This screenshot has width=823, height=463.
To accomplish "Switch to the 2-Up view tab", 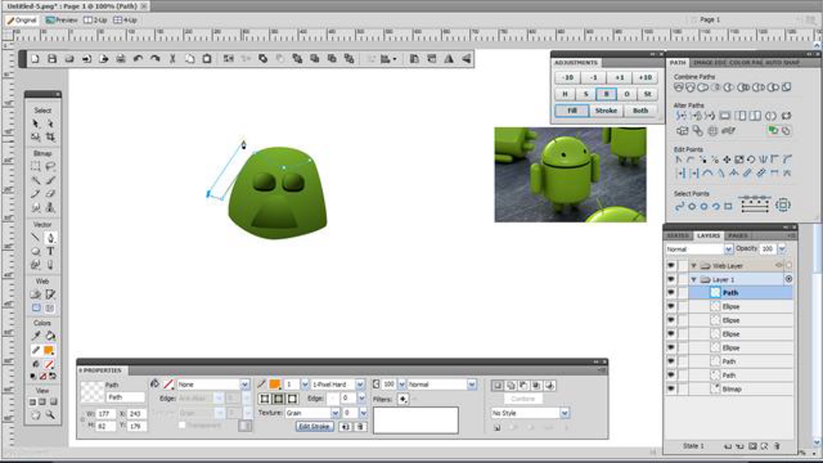I will point(95,20).
